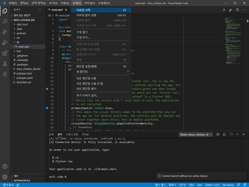Screen dimensions: 249x187
Task: Change the UTF-8 encoding setting
Action: pyautogui.click(x=182, y=185)
